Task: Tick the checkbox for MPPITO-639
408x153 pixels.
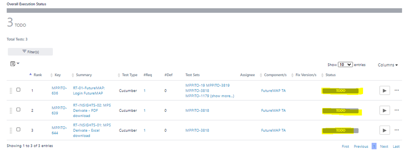Action: [x=18, y=110]
